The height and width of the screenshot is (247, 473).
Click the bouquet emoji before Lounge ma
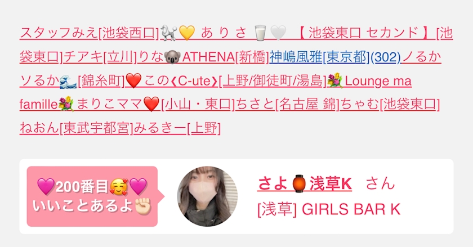point(335,81)
